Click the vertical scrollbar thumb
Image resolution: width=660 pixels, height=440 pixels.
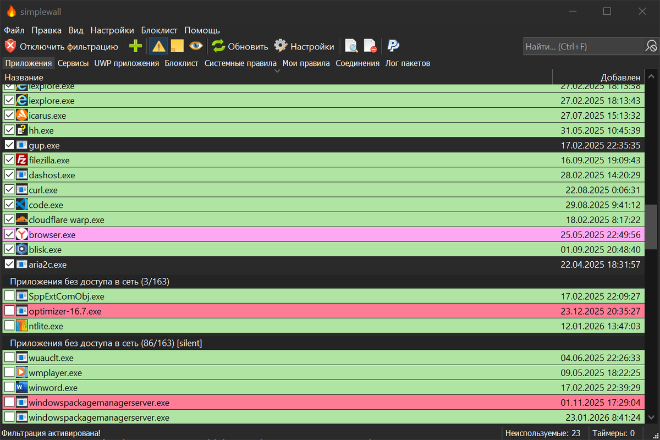coord(651,227)
